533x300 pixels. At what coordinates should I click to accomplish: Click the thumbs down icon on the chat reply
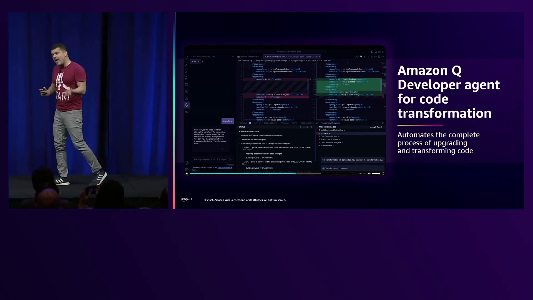point(226,149)
